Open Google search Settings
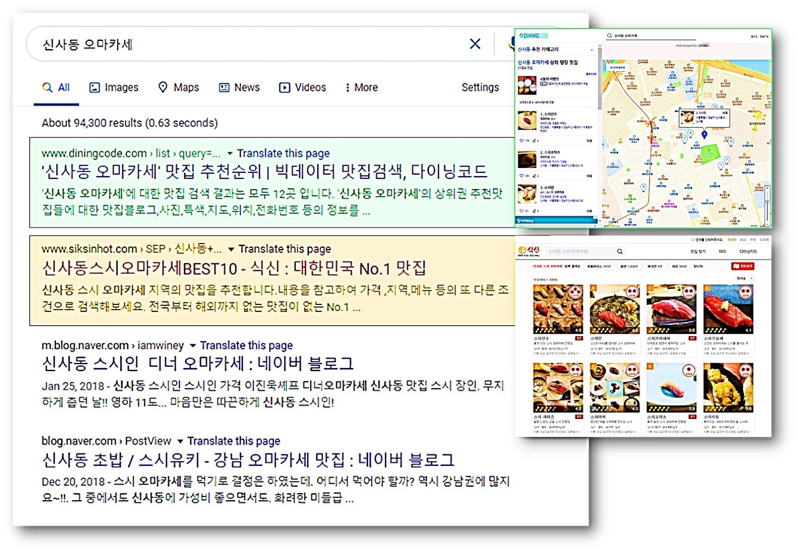The height and width of the screenshot is (552, 798). [x=480, y=88]
